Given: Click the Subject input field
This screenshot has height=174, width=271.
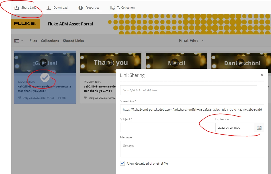Looking at the screenshot, I should [167, 127].
